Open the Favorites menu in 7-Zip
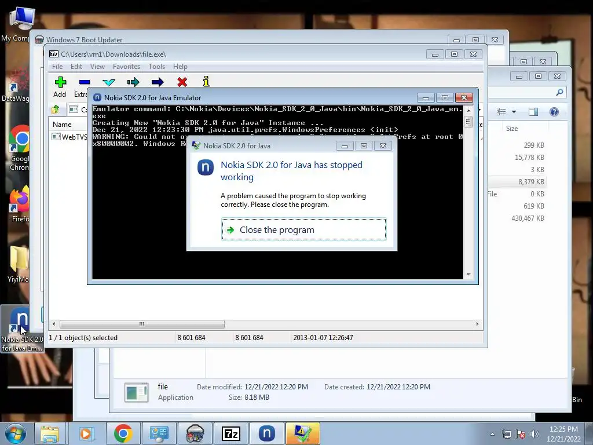Image resolution: width=593 pixels, height=445 pixels. (126, 67)
